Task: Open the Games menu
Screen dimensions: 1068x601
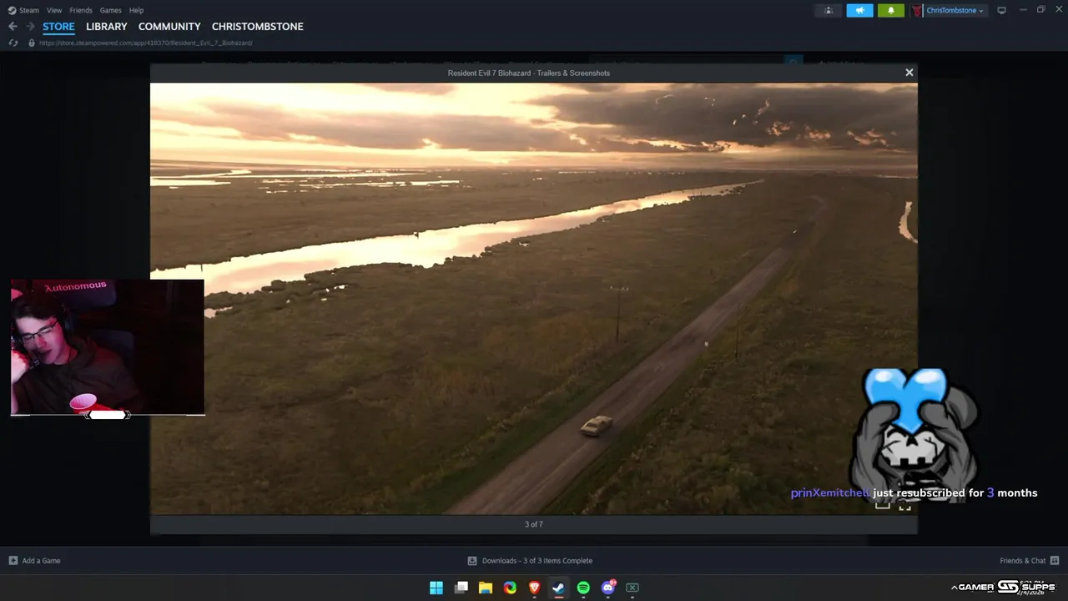Action: point(110,10)
